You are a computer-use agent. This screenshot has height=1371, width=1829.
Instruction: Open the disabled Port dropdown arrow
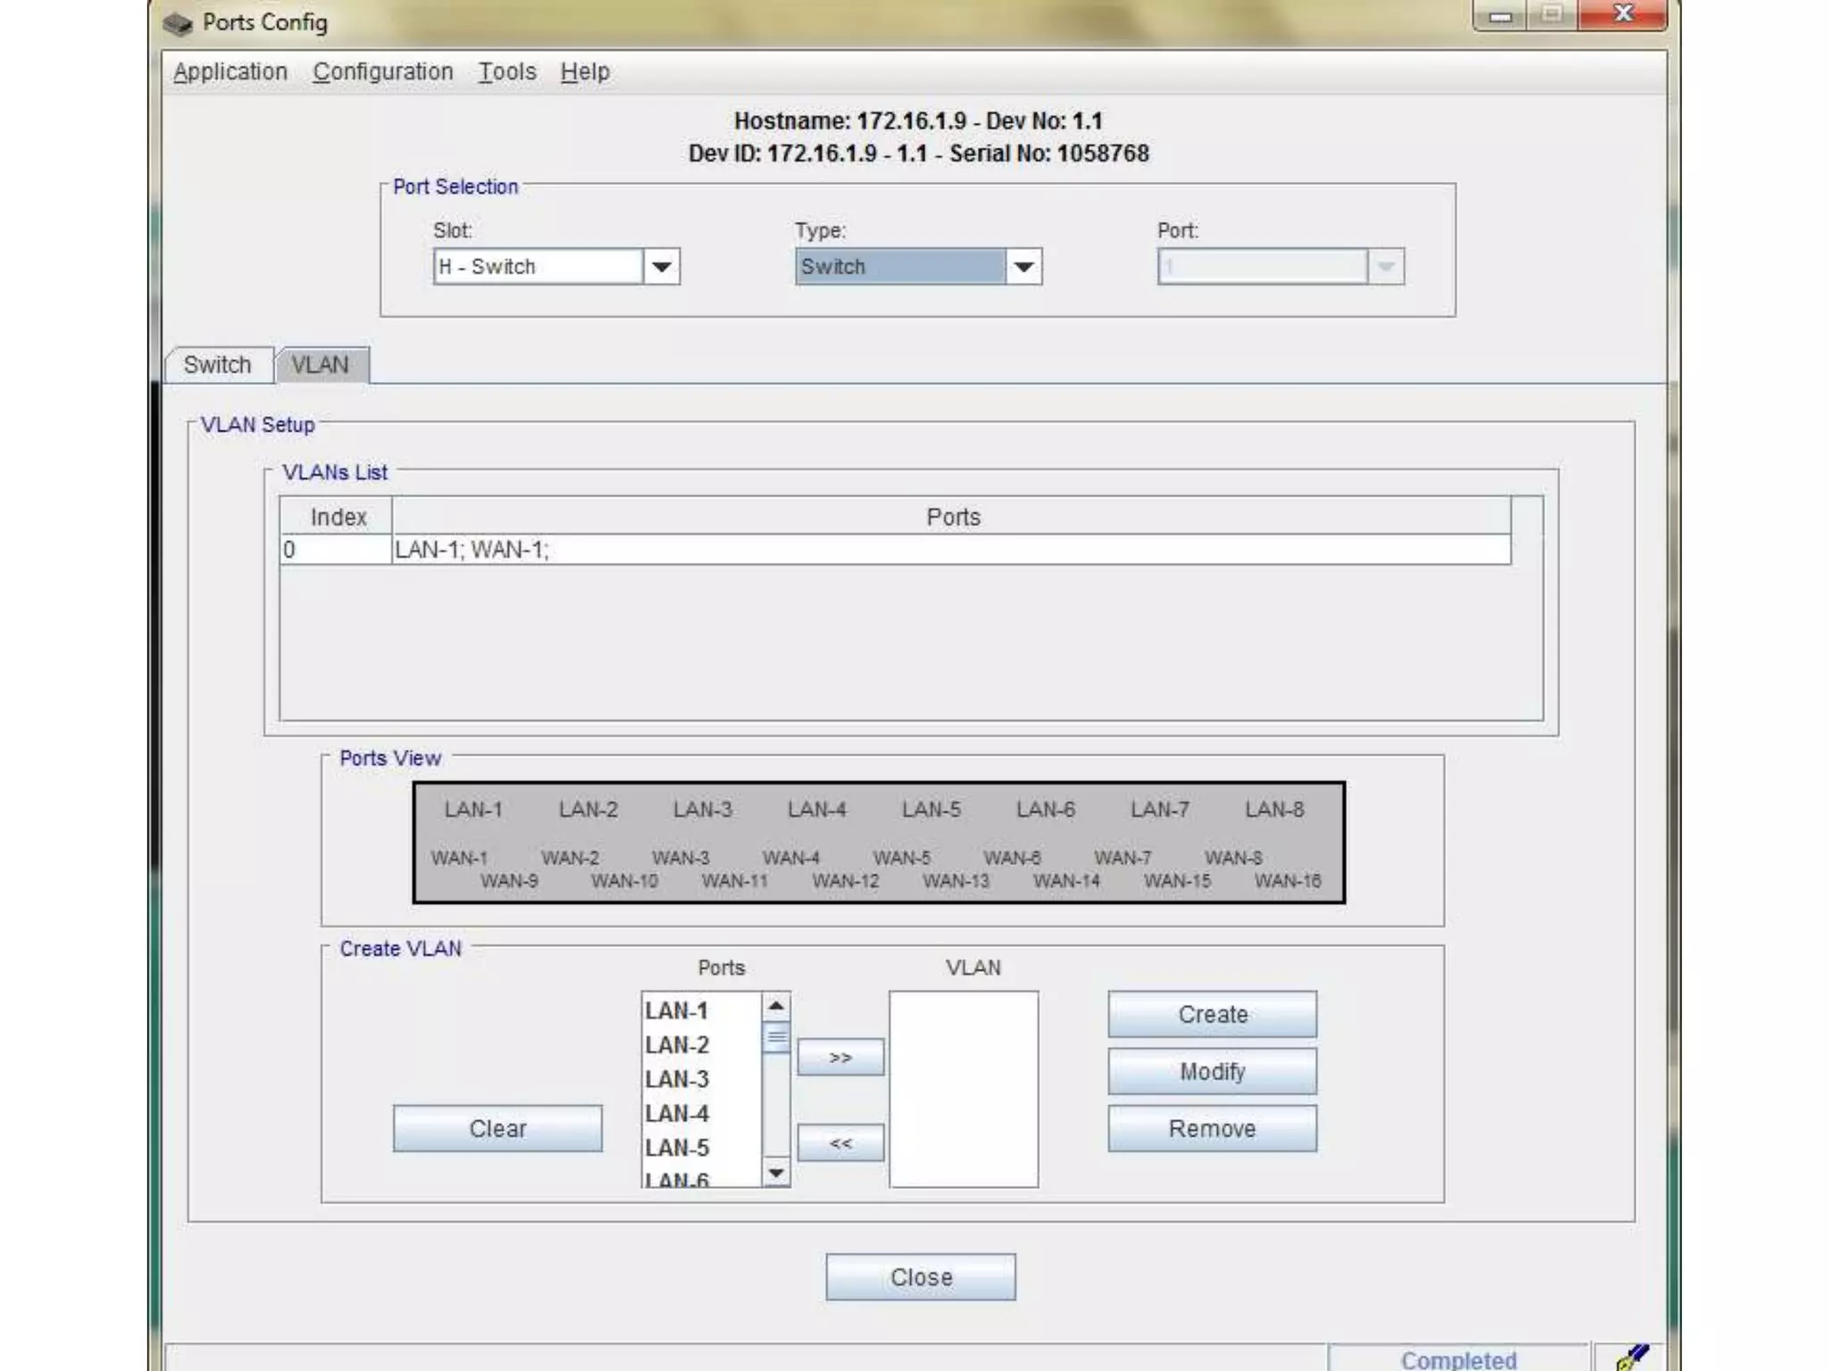(x=1385, y=267)
